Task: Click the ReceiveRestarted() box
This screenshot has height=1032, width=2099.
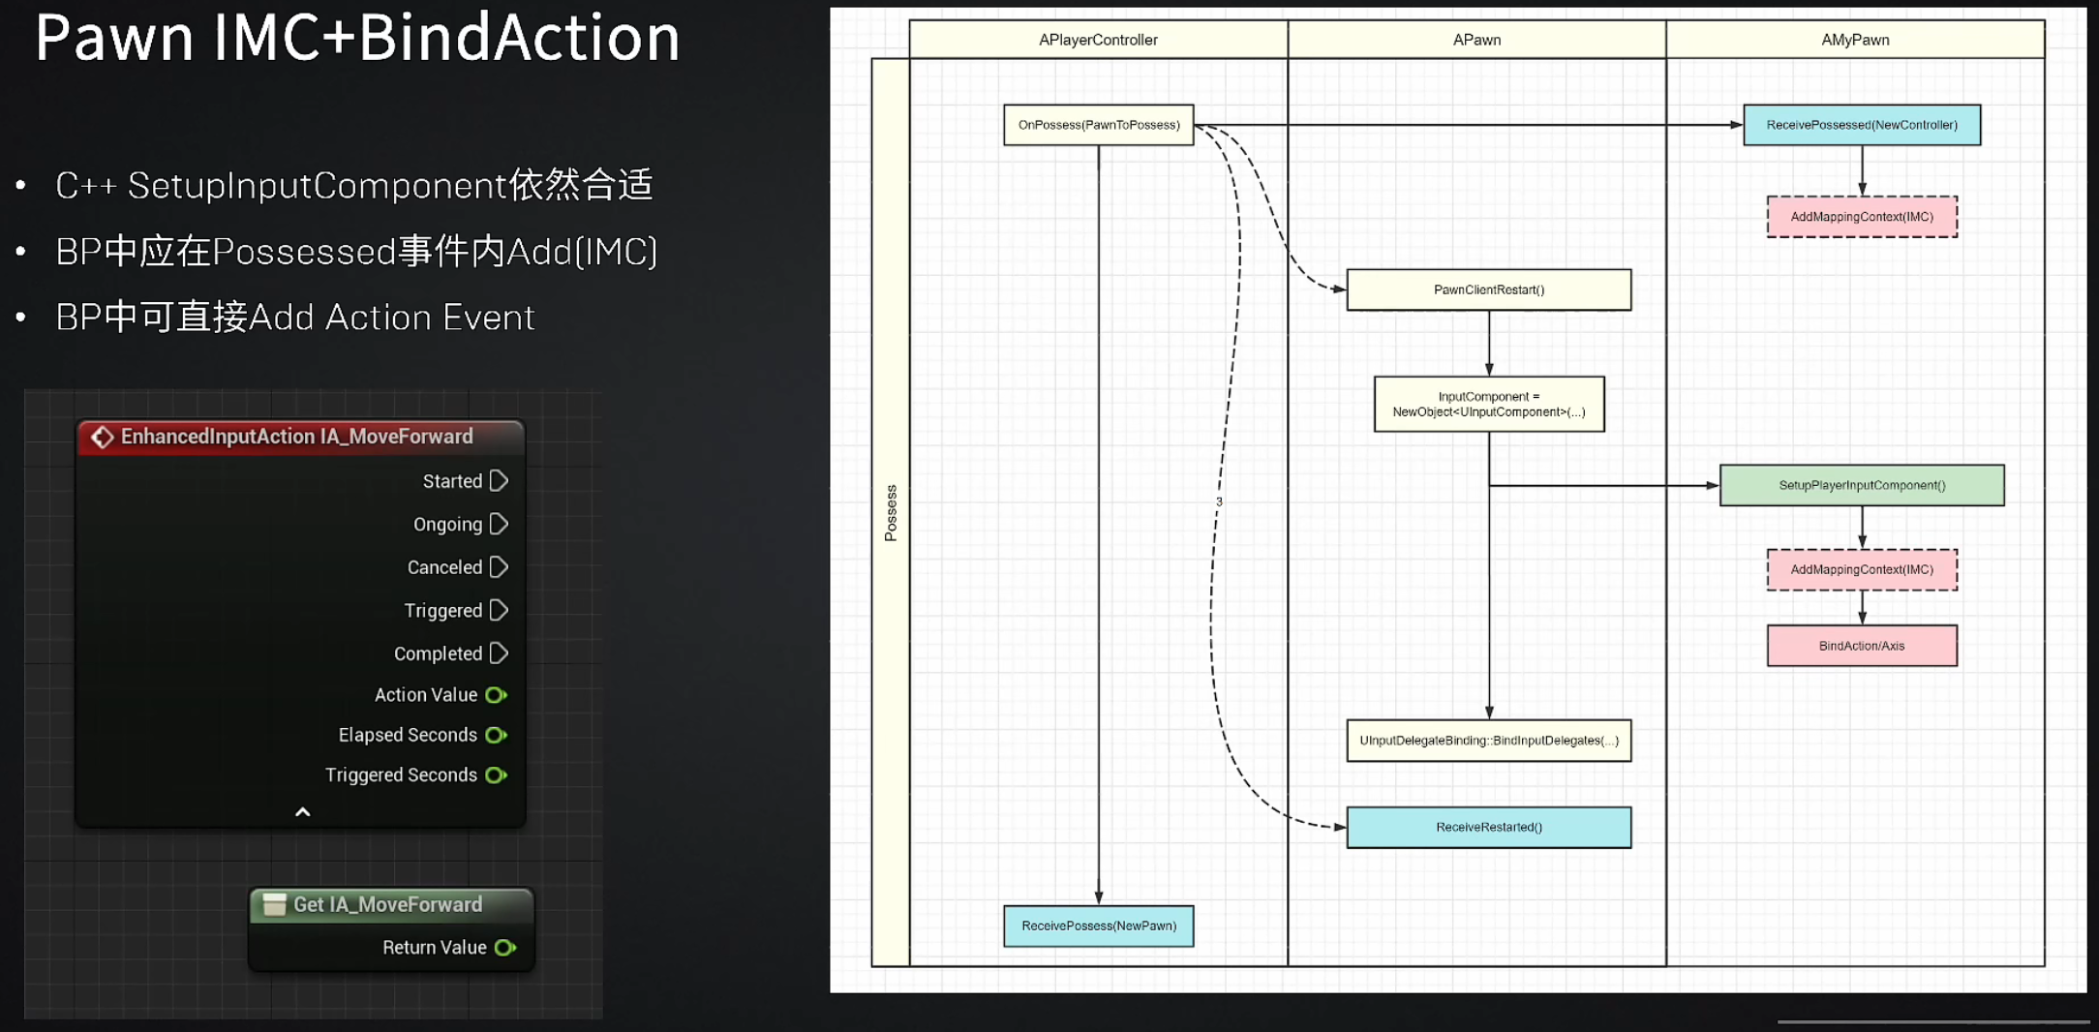Action: (1489, 827)
